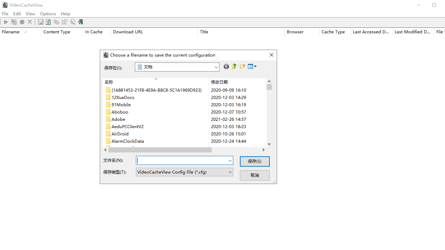Go back to the previous folder
Image resolution: width=445 pixels, height=250 pixels.
(x=226, y=67)
